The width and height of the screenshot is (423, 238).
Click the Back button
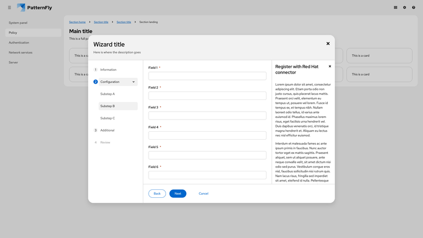157,194
